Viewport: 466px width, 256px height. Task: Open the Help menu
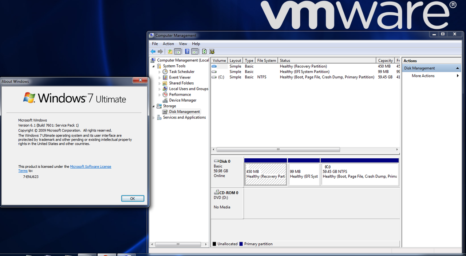coord(196,44)
